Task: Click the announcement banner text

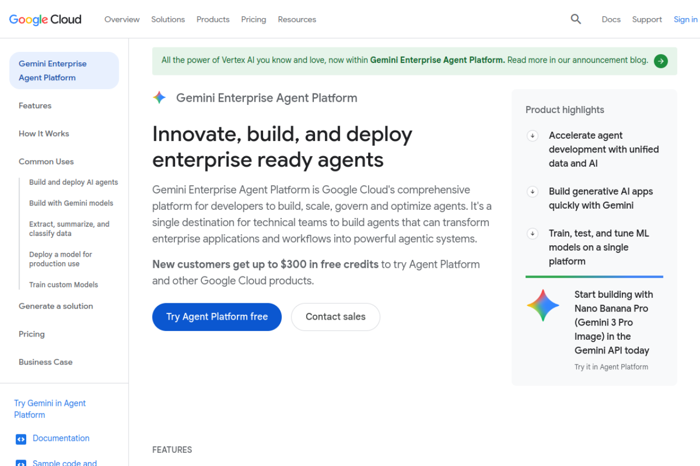Action: pyautogui.click(x=405, y=61)
